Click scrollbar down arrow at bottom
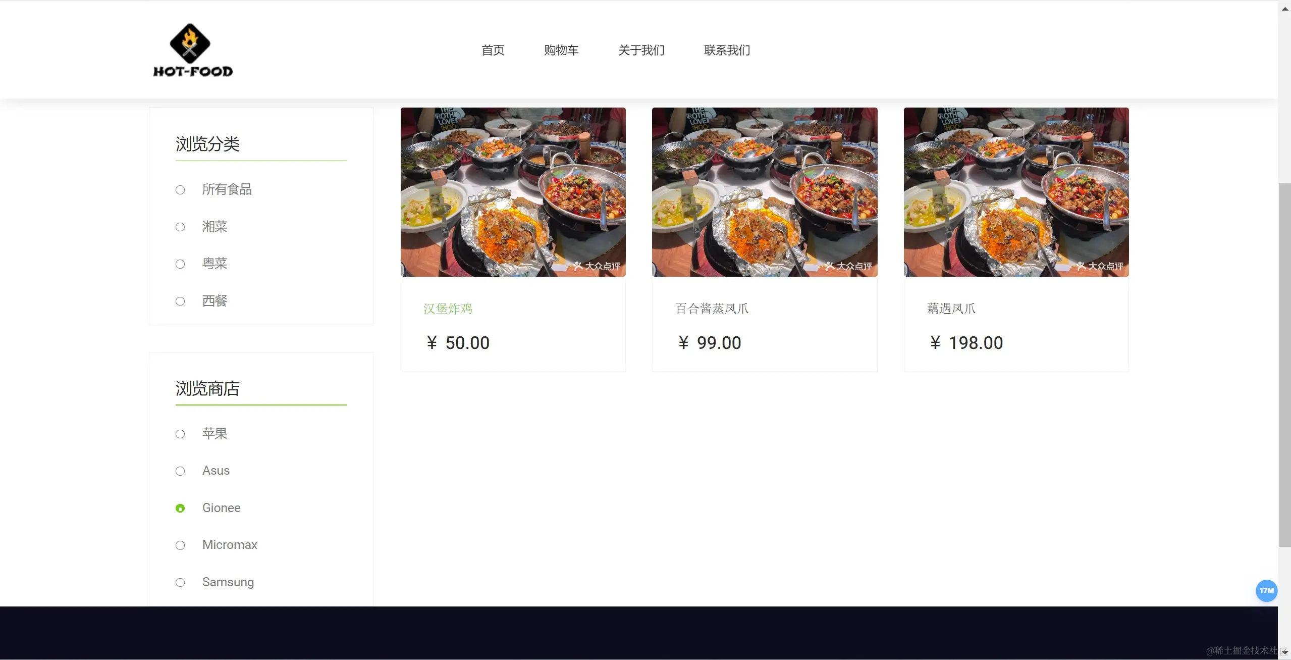 pyautogui.click(x=1284, y=652)
